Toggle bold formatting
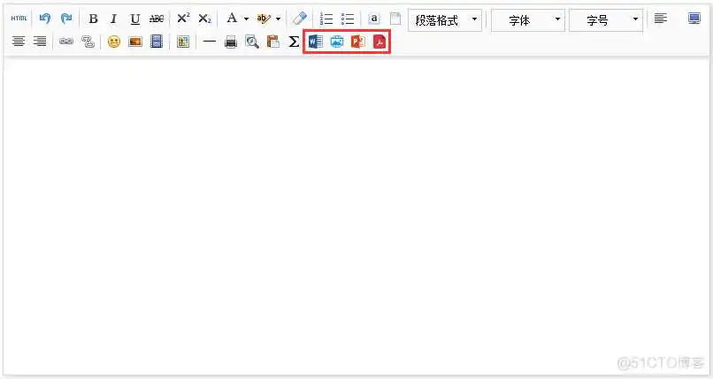 tap(93, 19)
